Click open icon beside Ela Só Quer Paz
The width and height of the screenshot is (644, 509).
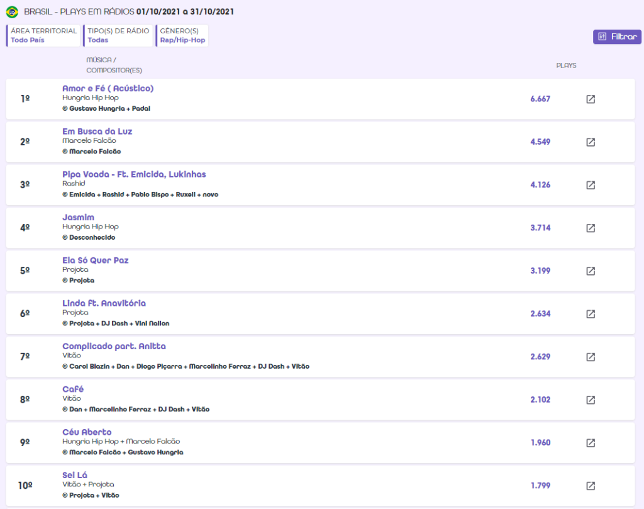point(591,271)
